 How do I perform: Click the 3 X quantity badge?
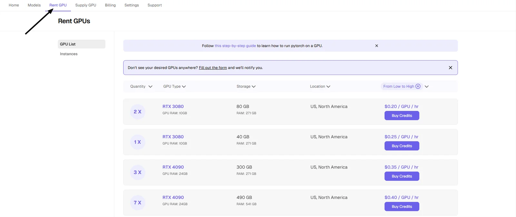(138, 172)
